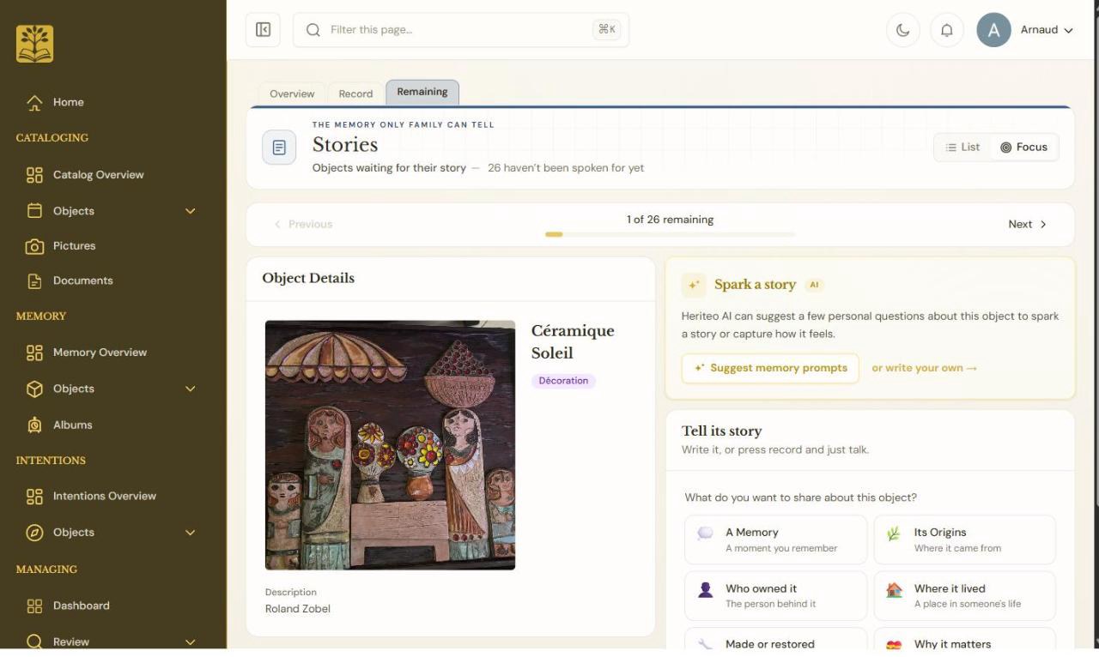This screenshot has height=657, width=1099.
Task: Click the Roland Zobel description text
Action: point(298,609)
